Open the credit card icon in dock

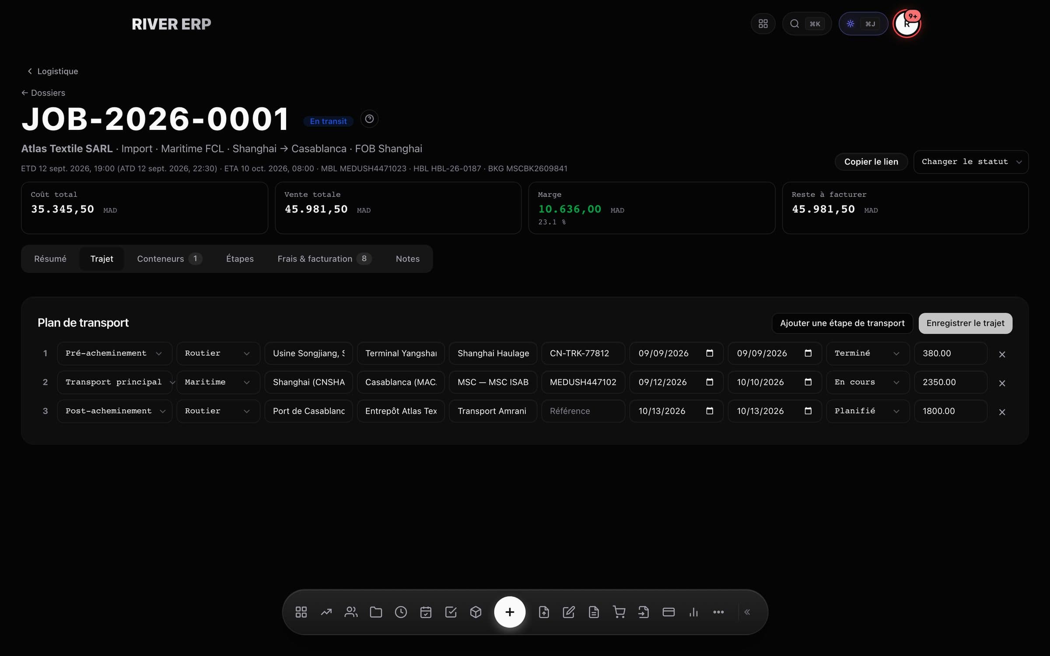click(668, 612)
